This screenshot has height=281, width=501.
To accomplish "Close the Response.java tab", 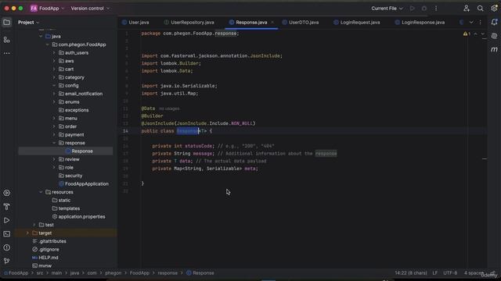I will (272, 23).
